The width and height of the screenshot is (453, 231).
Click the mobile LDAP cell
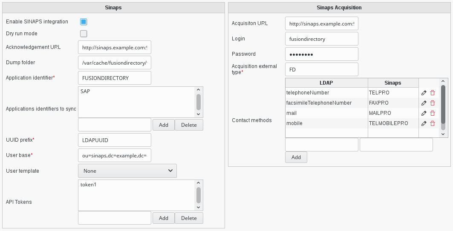point(326,123)
